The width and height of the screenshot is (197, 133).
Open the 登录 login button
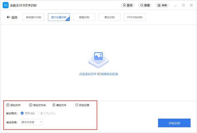[127, 5]
